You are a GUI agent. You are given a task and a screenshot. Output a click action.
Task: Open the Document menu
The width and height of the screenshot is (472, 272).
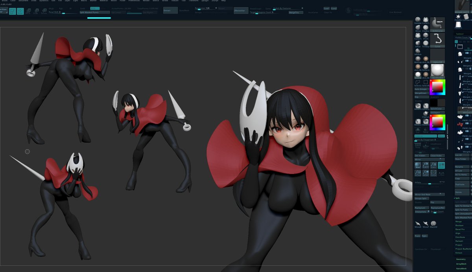click(x=23, y=1)
